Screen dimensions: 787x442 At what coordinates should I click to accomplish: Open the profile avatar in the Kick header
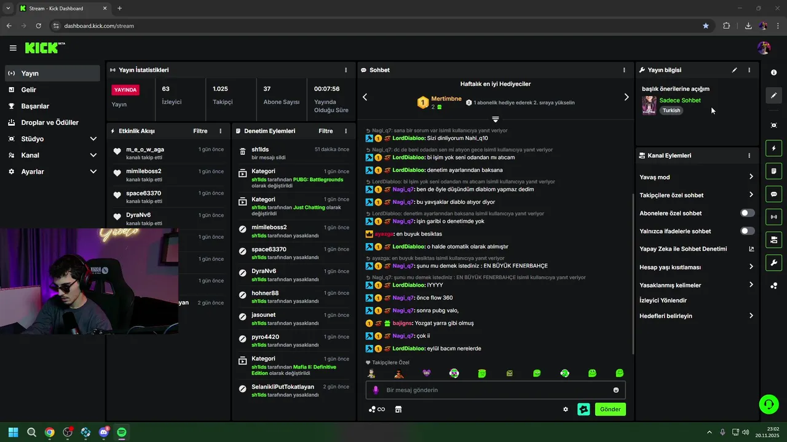[764, 48]
